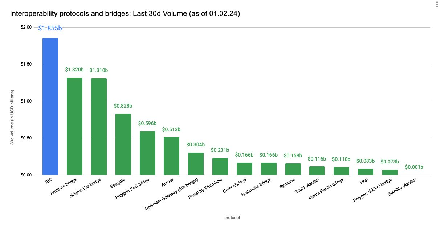Click the 'Polygon zkEVM bridge' axis label
Viewport: 441px width, 225px height.
coord(373,190)
